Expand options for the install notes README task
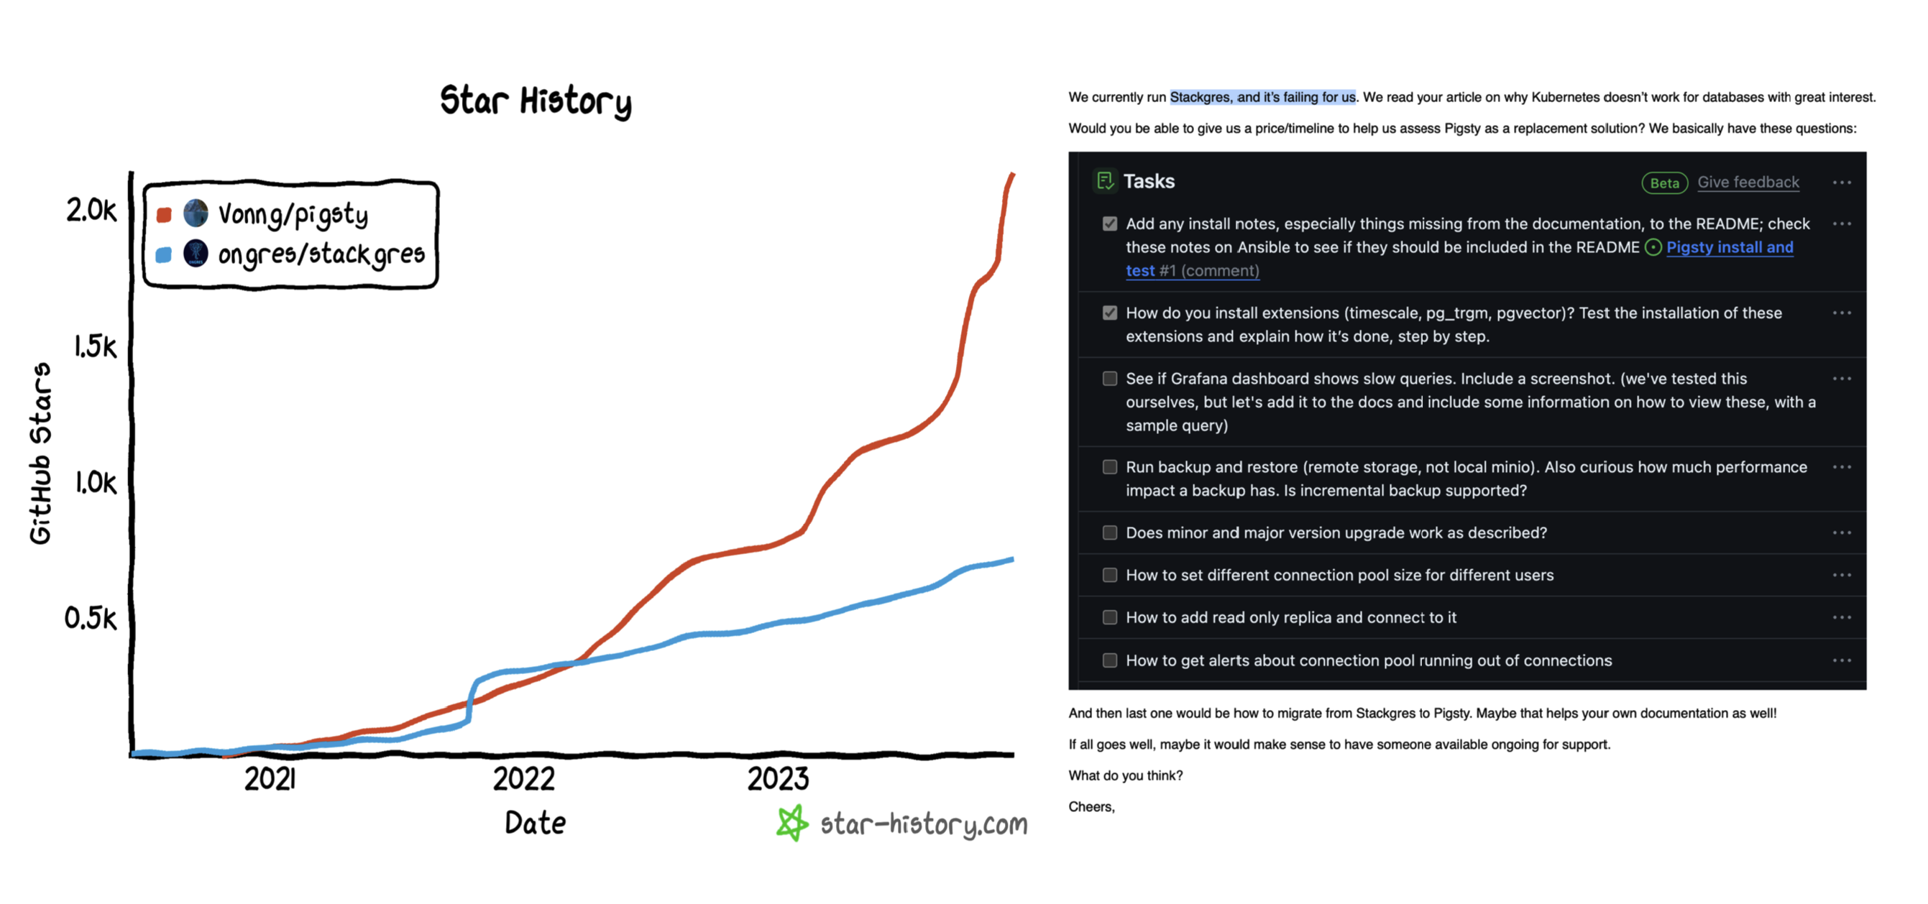Screen dimensions: 1928x904 click(1844, 223)
